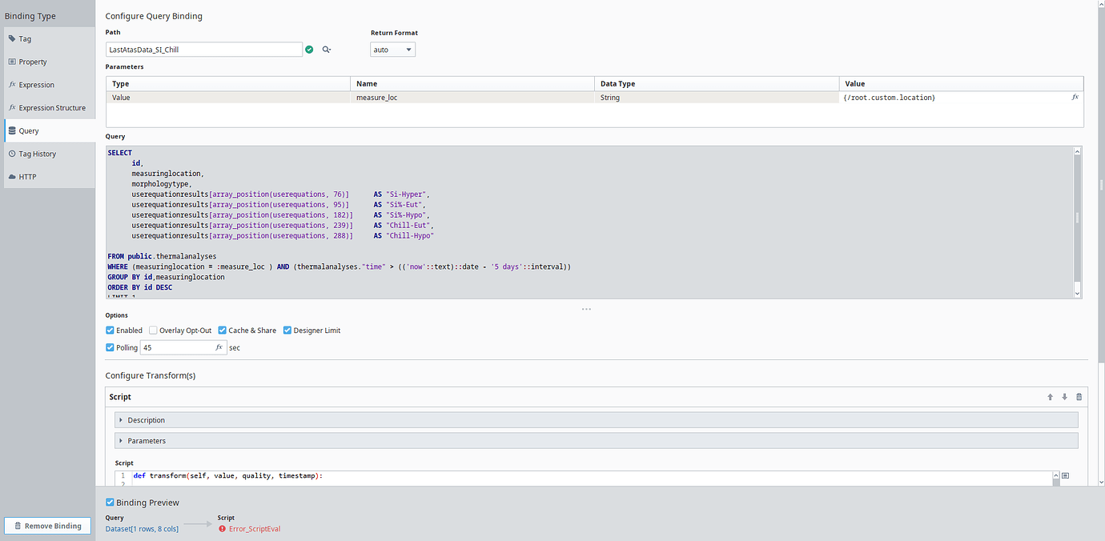Click the fx icon on the measure_loc value
The width and height of the screenshot is (1105, 541).
click(1075, 97)
